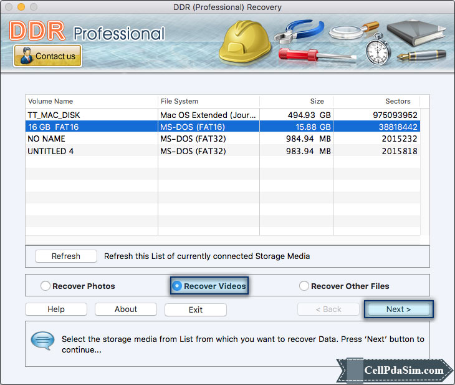Sort by File System column header
Screen dimensions: 455x385
tap(209, 101)
